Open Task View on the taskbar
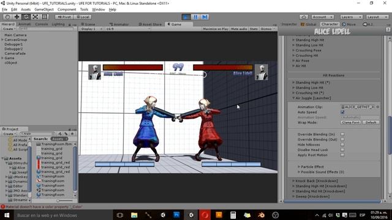 click(120, 215)
